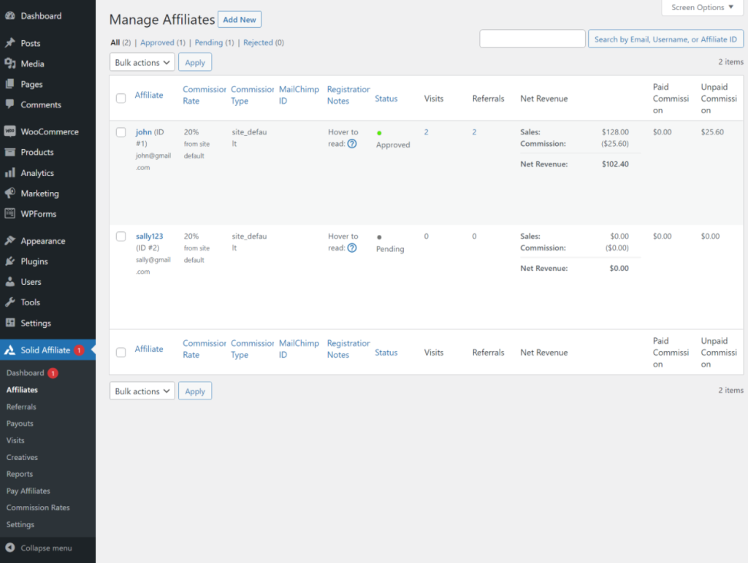Tick the checkbox for affiliate john
This screenshot has height=563, width=748.
pyautogui.click(x=121, y=132)
